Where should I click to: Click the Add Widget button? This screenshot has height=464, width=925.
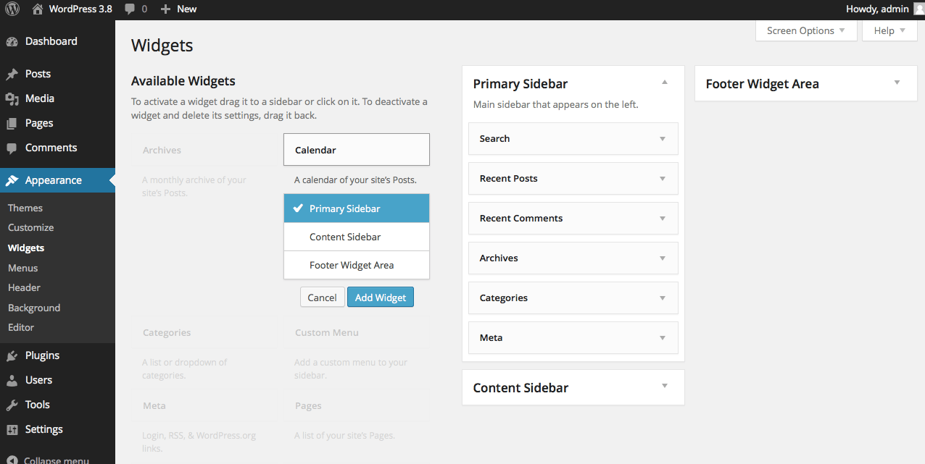(x=381, y=298)
